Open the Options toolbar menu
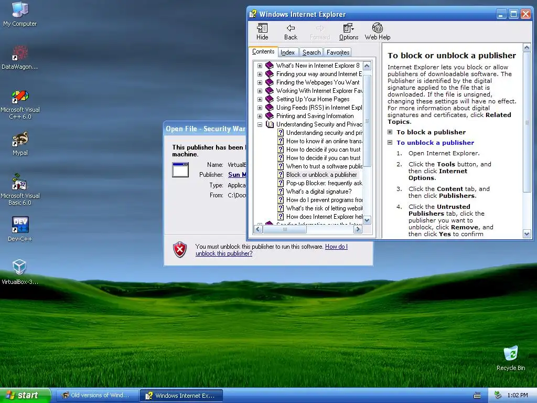537x403 pixels. 349,31
